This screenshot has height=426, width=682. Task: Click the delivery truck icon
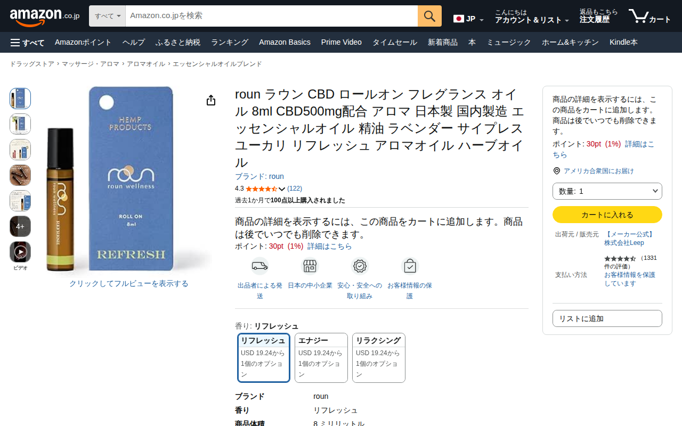pos(259,266)
